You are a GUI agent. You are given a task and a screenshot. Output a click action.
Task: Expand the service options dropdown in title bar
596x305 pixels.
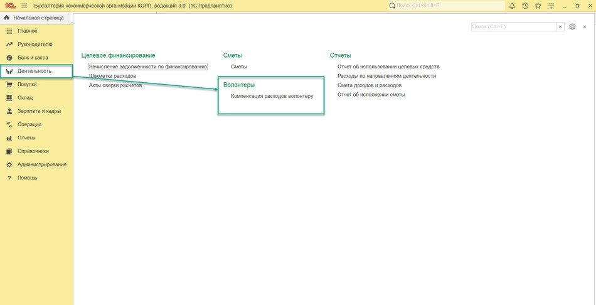click(550, 6)
